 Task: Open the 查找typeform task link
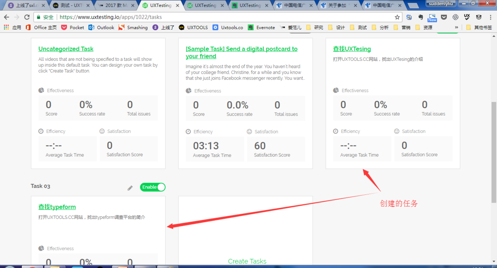[x=57, y=207]
